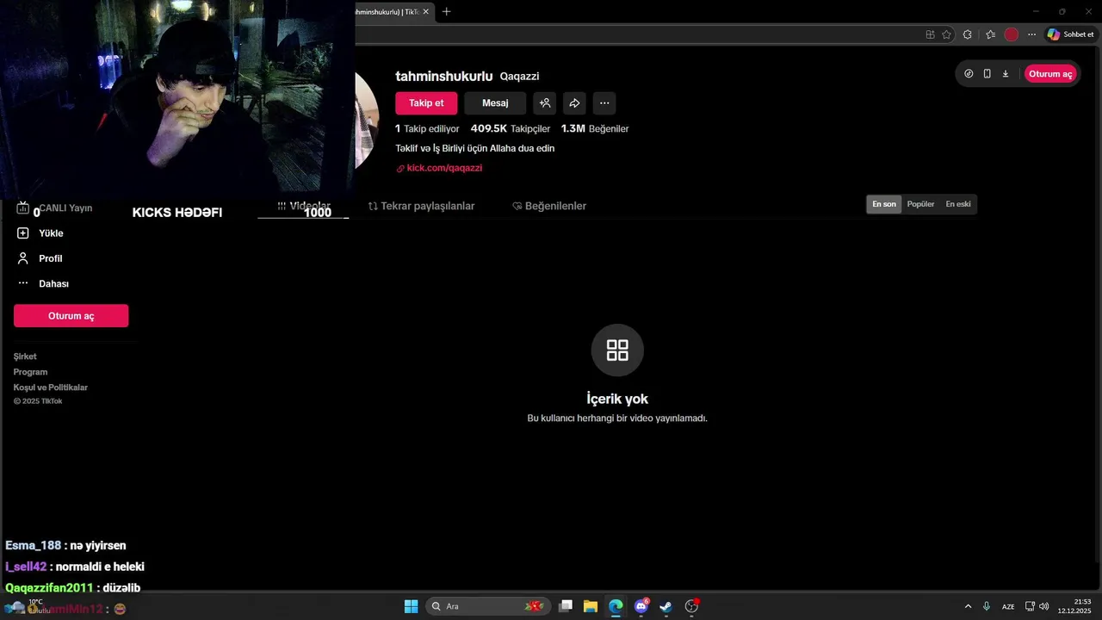
Task: Click the Microsoft Edge taskbar icon
Action: click(x=616, y=606)
